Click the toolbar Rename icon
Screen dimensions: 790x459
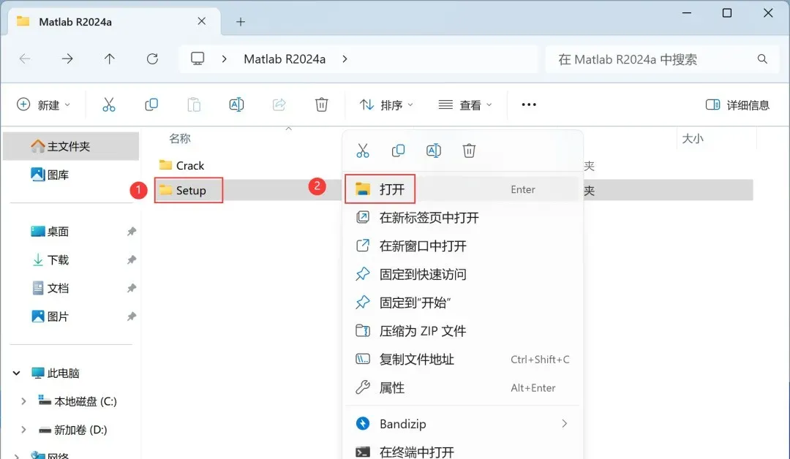pyautogui.click(x=236, y=105)
